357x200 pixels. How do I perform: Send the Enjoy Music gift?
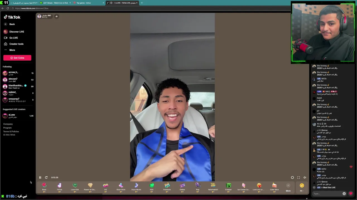point(136,187)
